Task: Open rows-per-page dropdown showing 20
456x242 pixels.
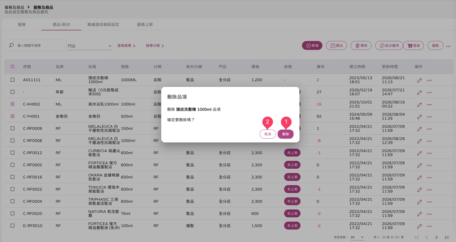Action: (x=357, y=237)
